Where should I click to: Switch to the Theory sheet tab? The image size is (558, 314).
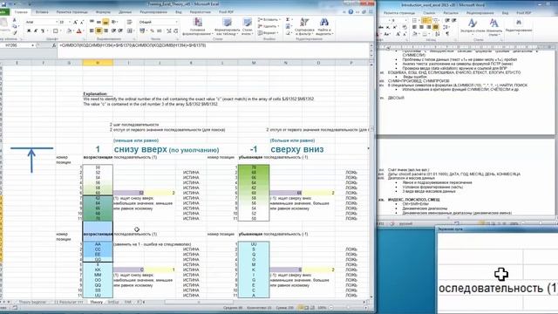(x=96, y=302)
